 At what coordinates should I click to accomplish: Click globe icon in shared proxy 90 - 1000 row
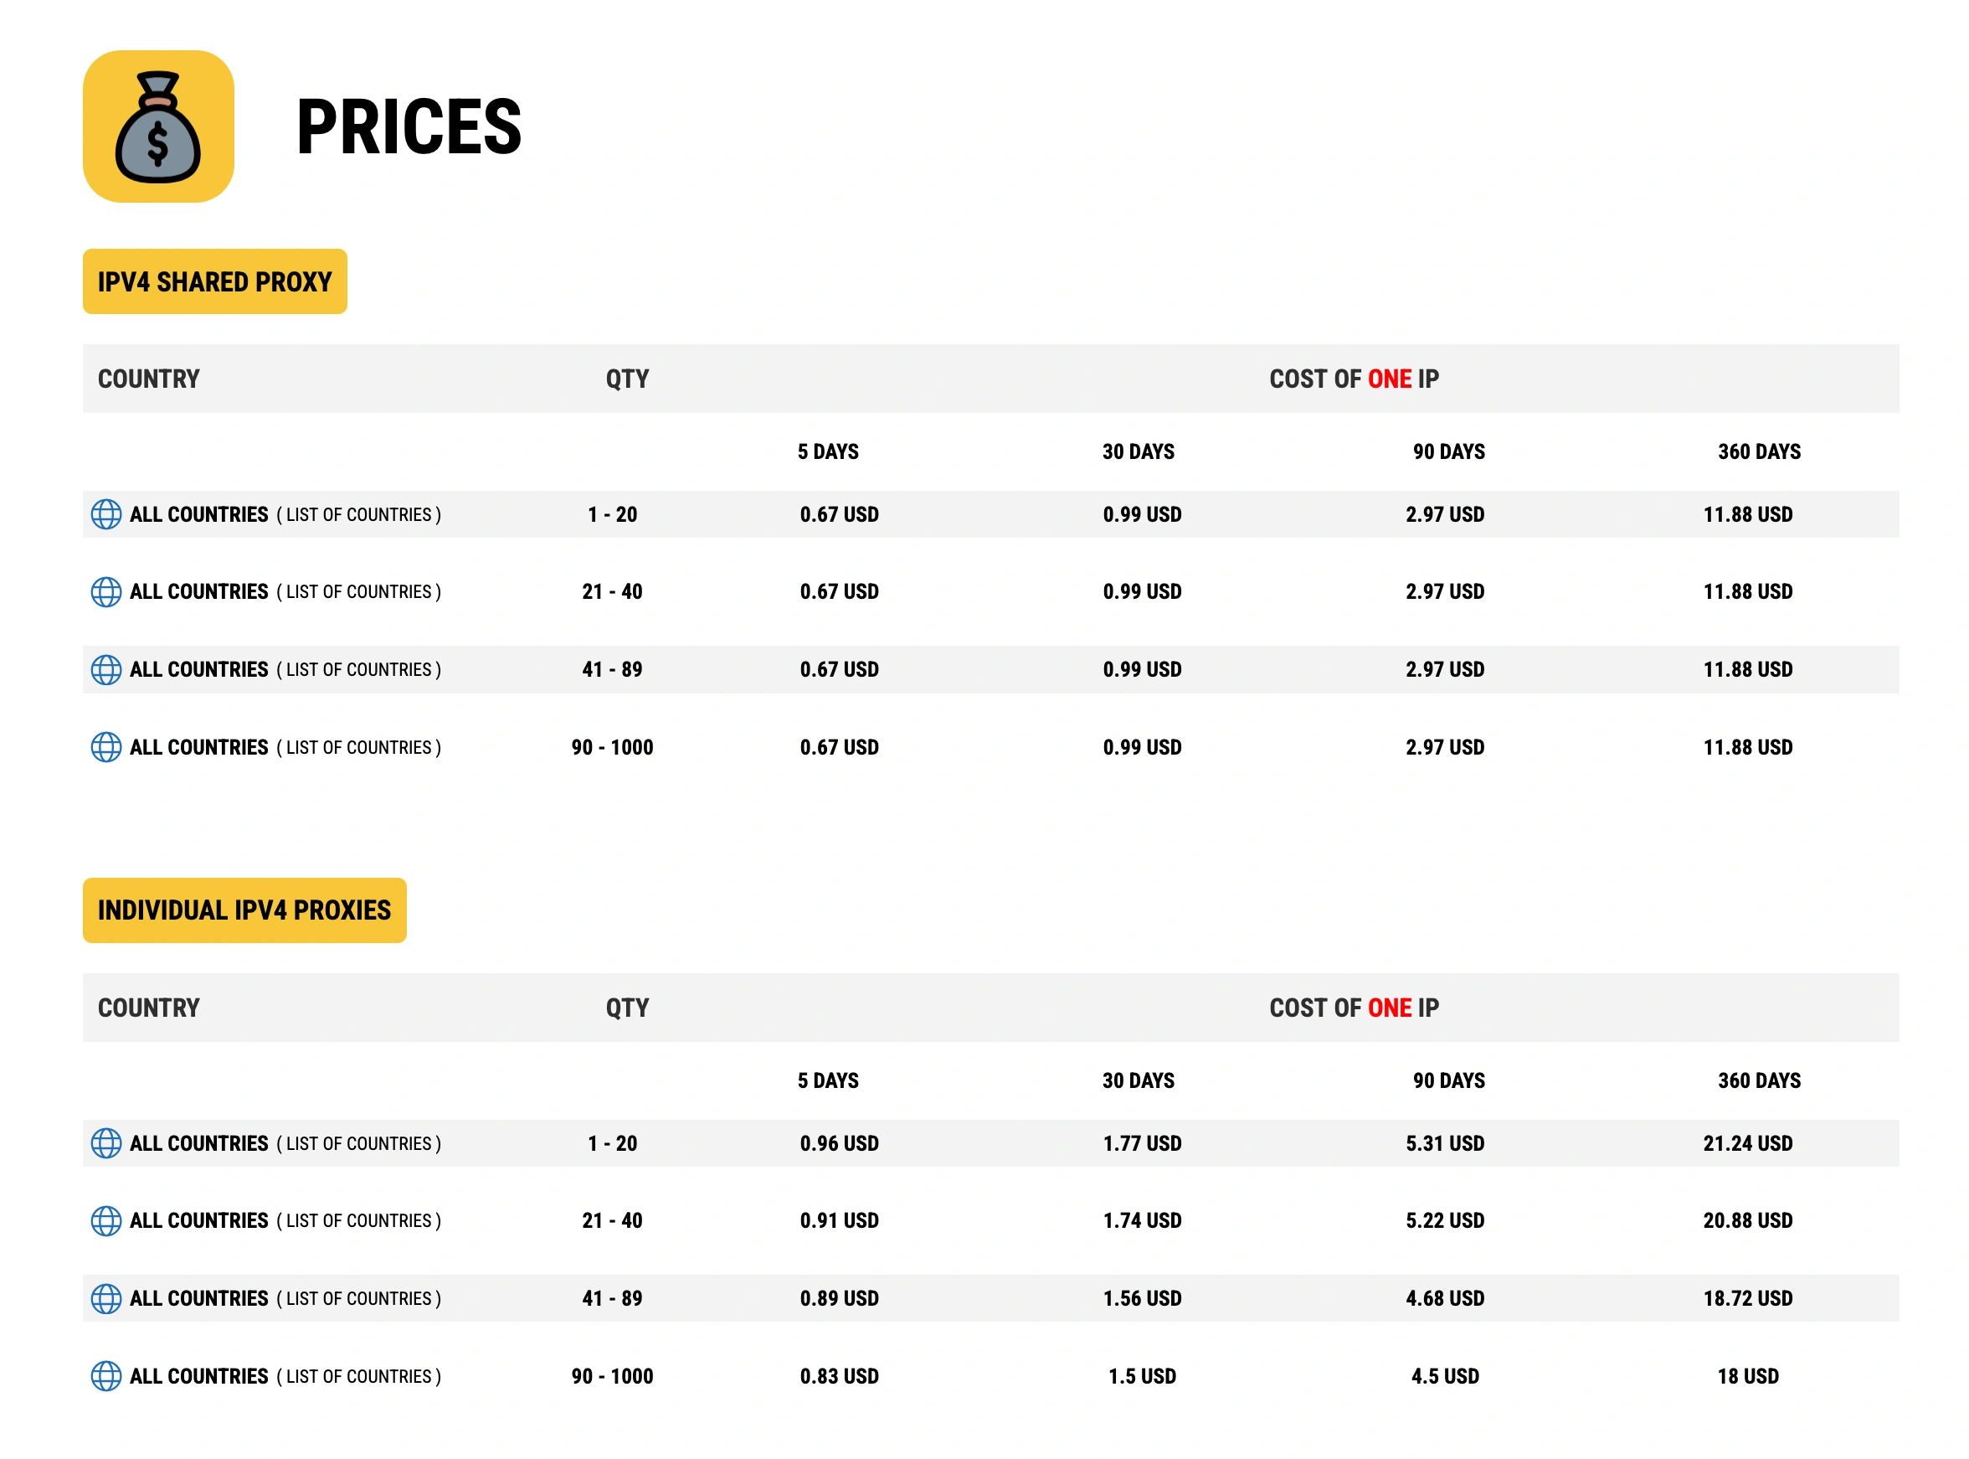click(x=106, y=747)
